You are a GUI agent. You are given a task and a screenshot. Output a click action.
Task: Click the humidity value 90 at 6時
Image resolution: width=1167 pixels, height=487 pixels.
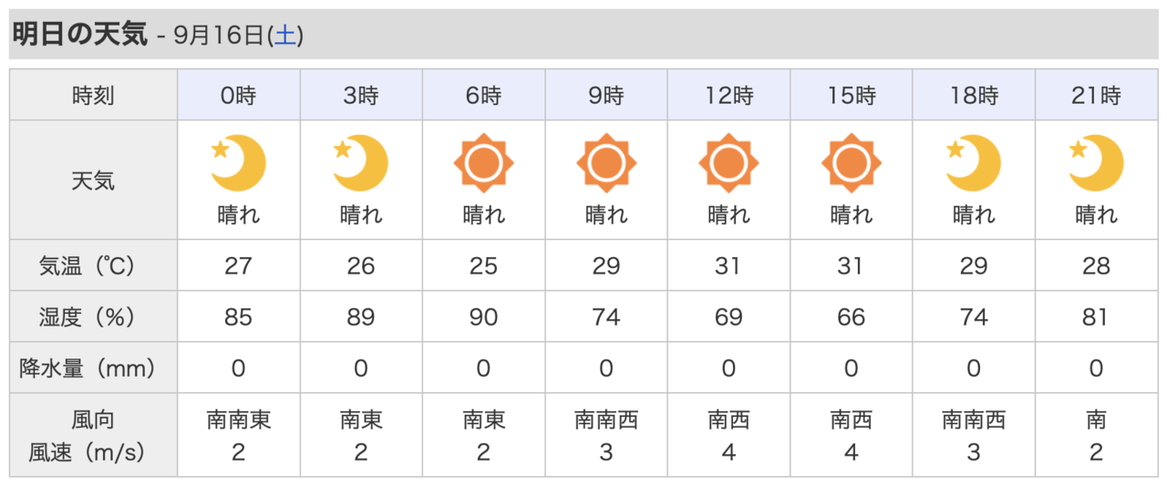483,316
